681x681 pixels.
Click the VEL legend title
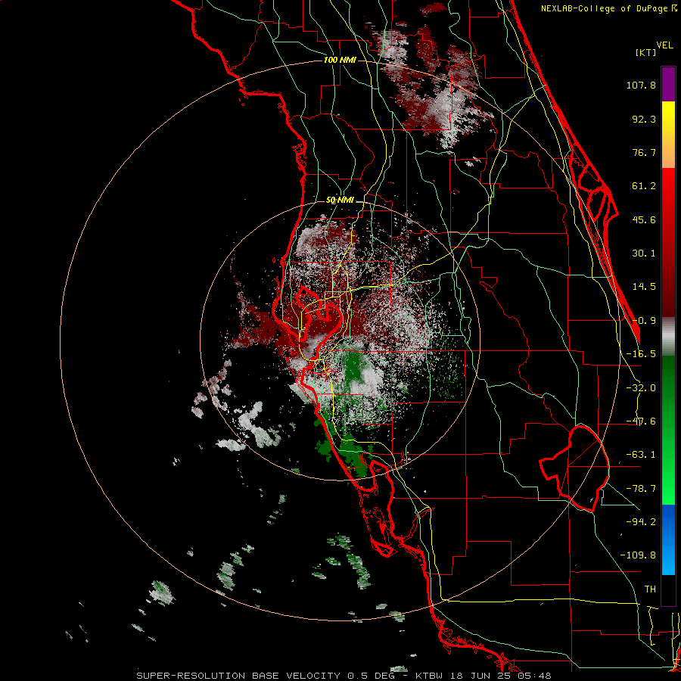coord(664,45)
